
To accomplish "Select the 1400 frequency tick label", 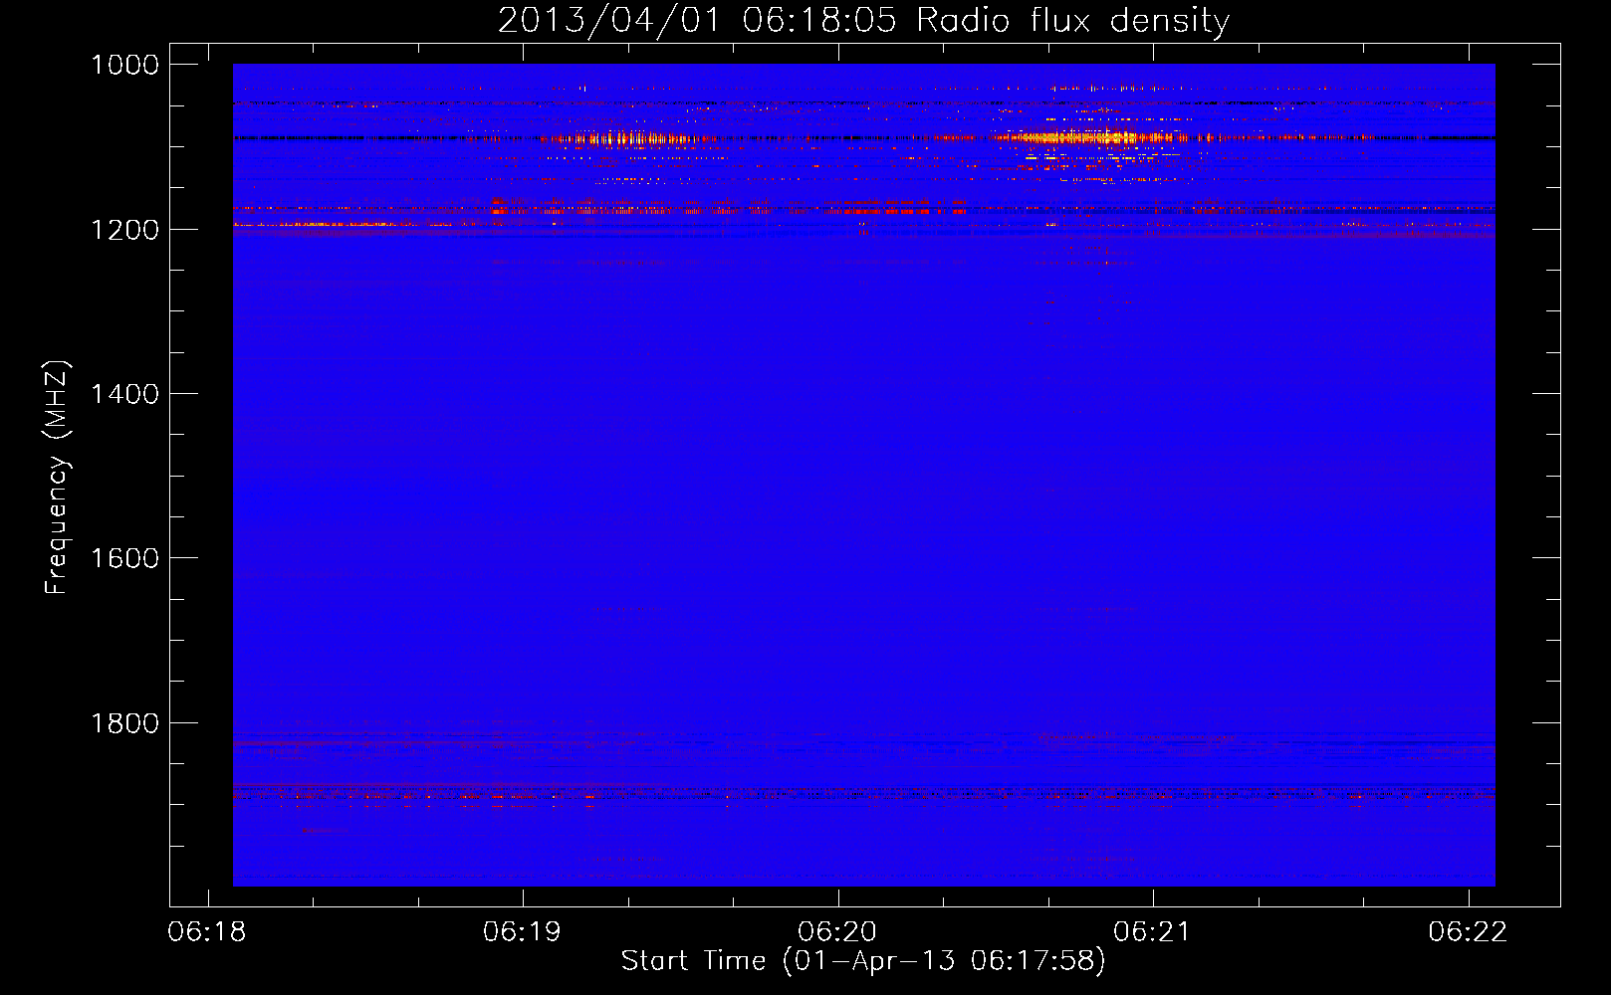I will (x=124, y=394).
